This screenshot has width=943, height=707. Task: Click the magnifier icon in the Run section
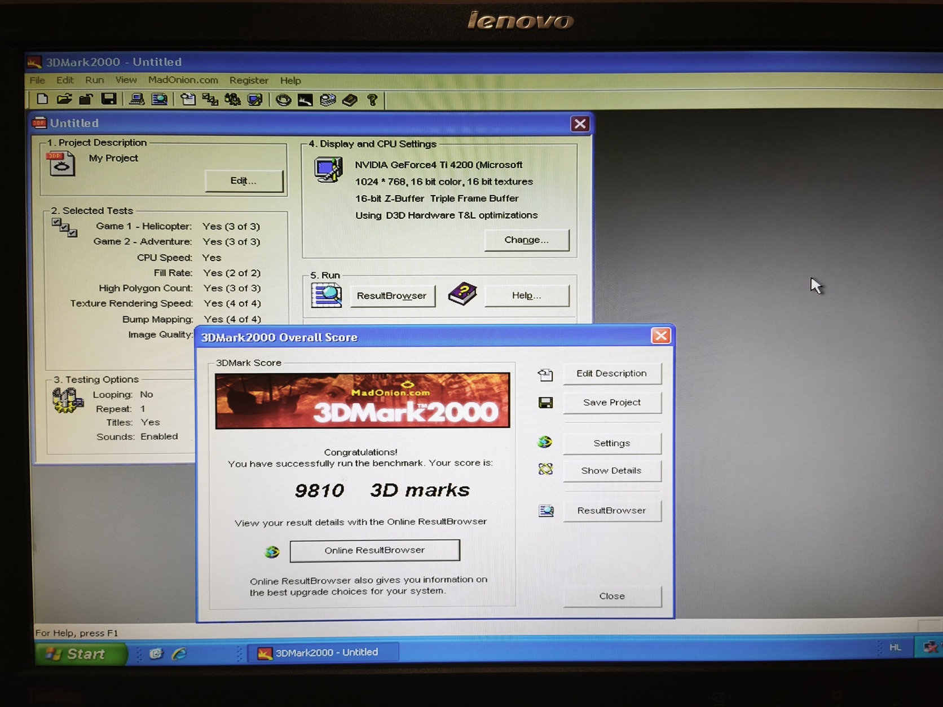(327, 295)
